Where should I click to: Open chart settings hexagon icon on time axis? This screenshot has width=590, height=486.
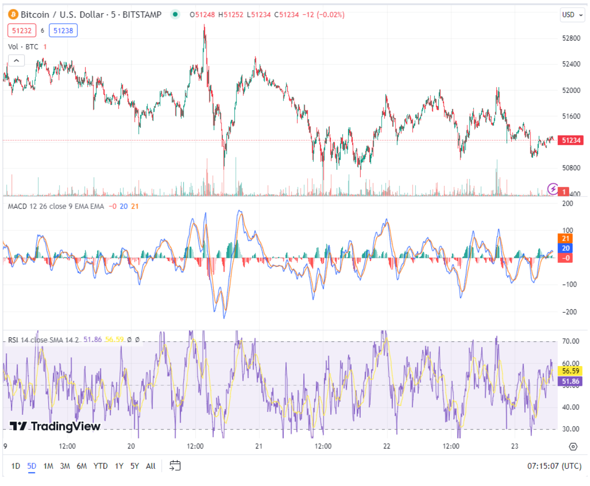[573, 446]
